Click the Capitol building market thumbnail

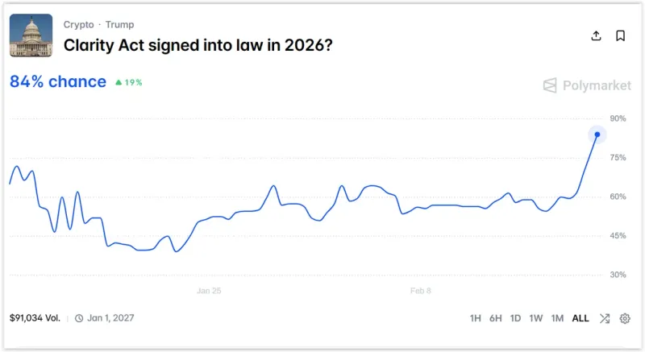(31, 35)
